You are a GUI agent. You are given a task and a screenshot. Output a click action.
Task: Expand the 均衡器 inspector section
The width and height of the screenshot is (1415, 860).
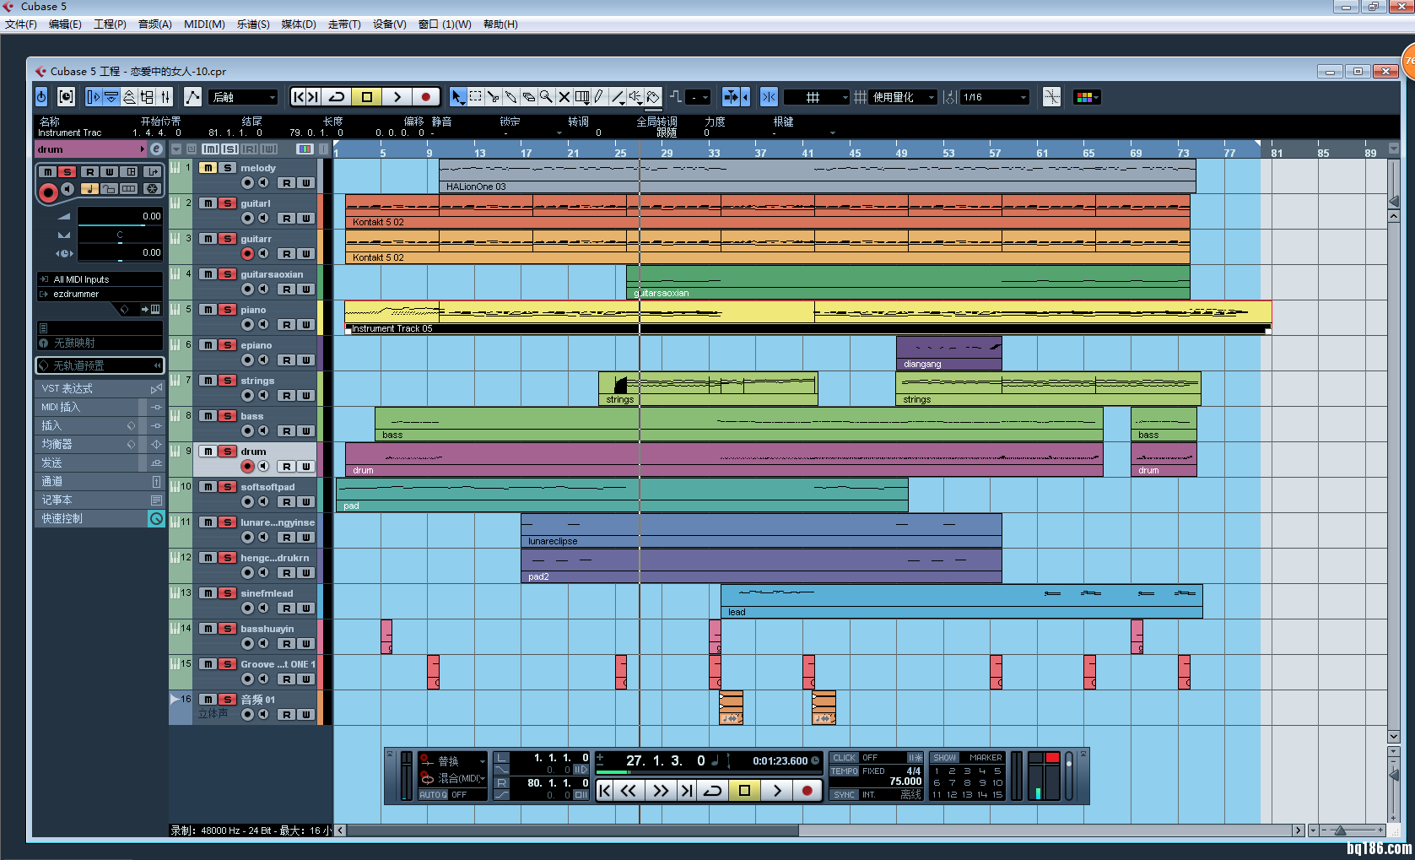[x=100, y=444]
